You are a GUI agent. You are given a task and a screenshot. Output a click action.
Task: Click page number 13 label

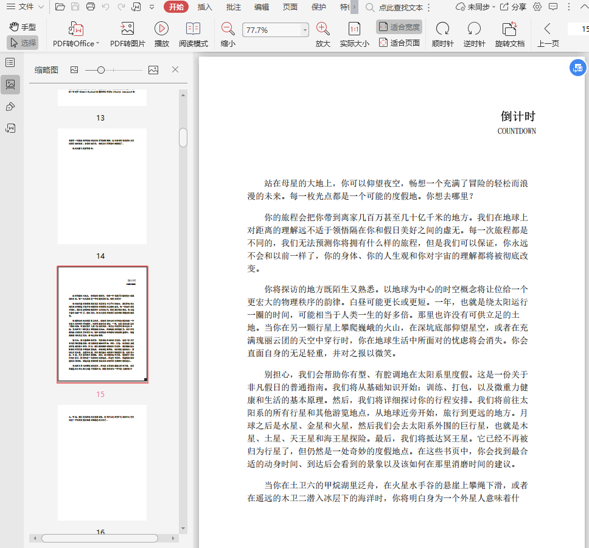pyautogui.click(x=100, y=118)
